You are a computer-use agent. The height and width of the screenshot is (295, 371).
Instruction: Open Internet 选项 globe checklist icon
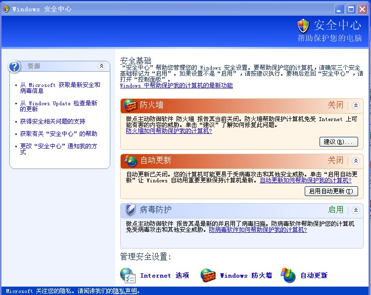click(128, 275)
